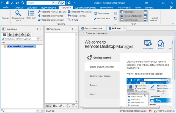Select the favorites star tab icon
Viewport: 176px width, 113px height.
pos(16,35)
